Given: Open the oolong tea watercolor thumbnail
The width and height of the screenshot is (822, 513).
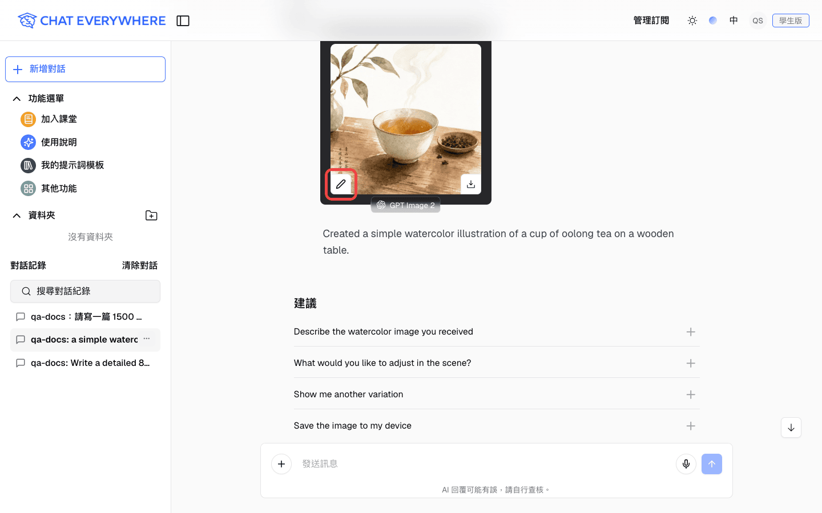Looking at the screenshot, I should [x=406, y=119].
